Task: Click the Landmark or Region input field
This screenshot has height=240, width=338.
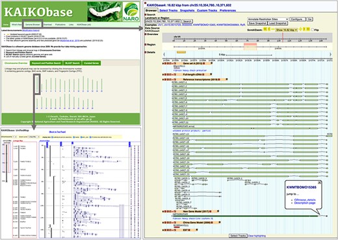Action: coord(162,21)
